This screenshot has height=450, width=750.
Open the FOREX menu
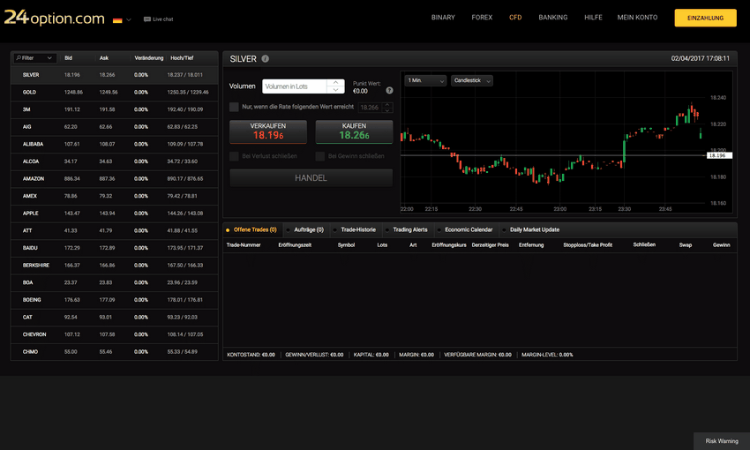[x=482, y=18]
